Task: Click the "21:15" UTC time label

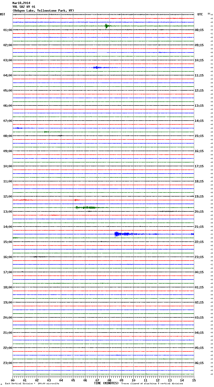Action: click(x=199, y=227)
